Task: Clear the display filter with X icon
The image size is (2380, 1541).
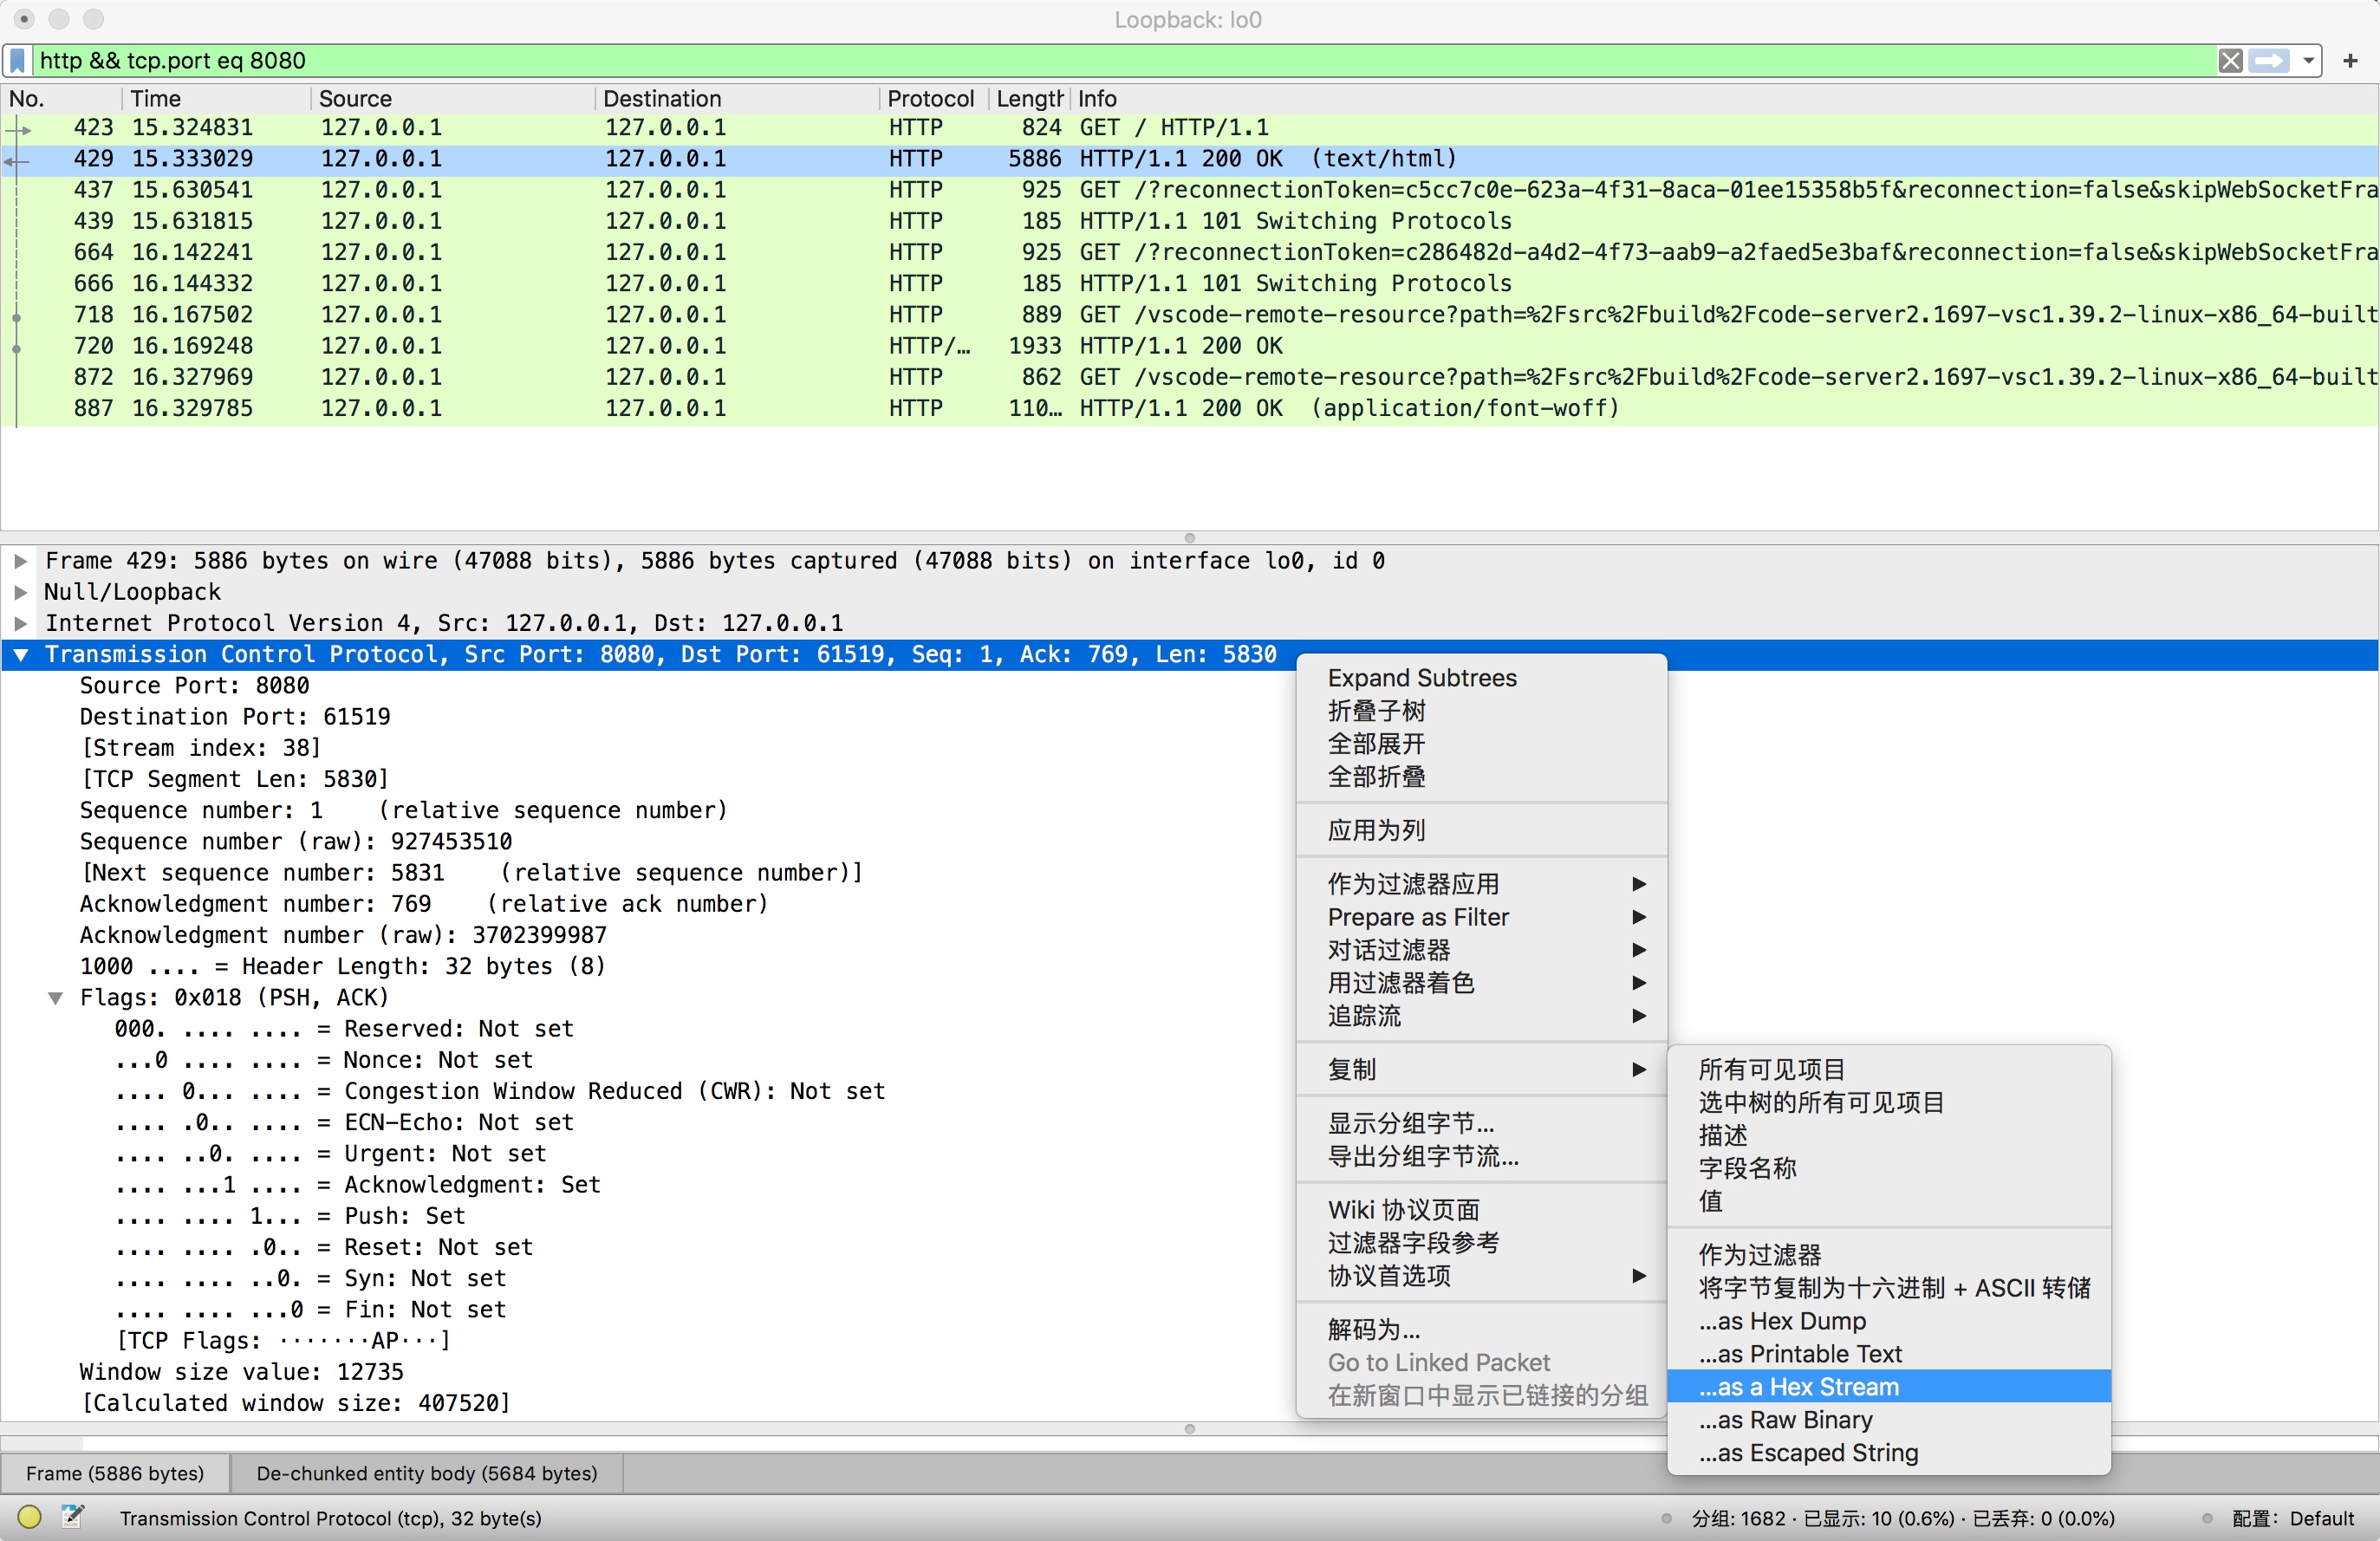Action: tap(2230, 61)
